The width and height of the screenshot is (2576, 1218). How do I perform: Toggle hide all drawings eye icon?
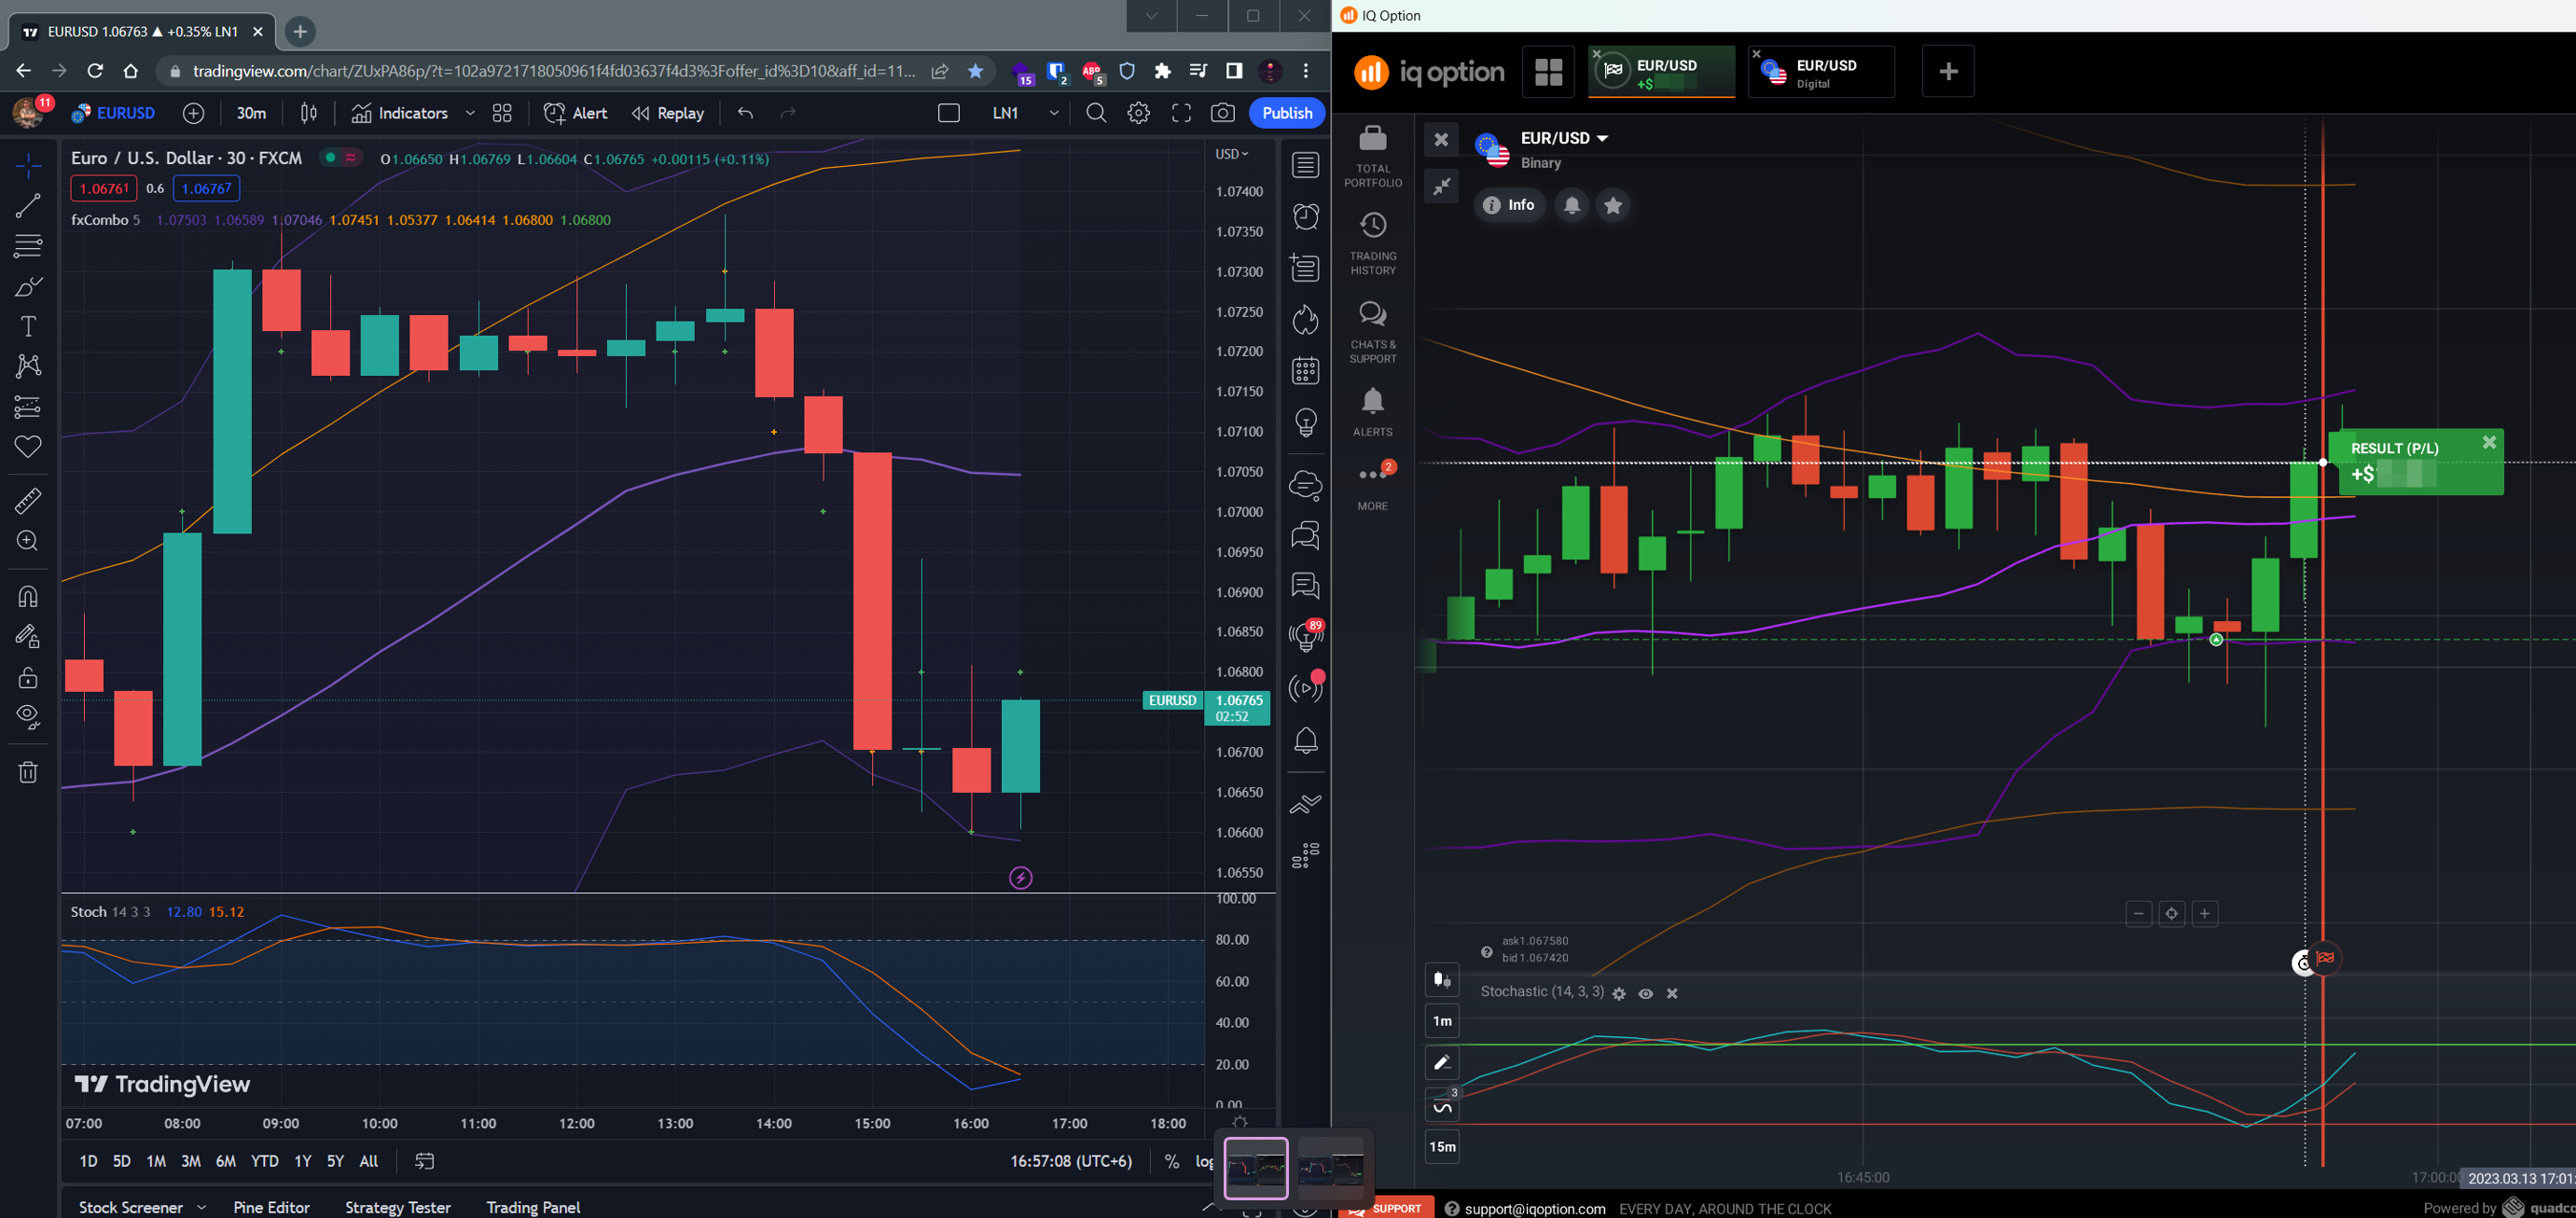(28, 716)
